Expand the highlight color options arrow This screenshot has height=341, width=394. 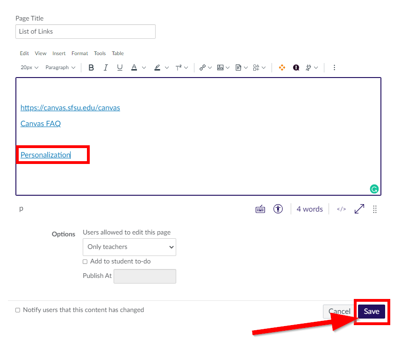point(167,68)
